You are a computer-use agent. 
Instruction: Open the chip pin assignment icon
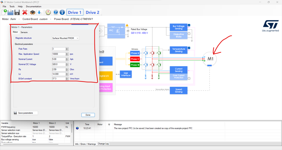click(32, 12)
